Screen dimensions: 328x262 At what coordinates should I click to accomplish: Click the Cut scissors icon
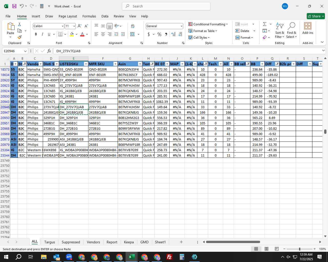(19, 24)
